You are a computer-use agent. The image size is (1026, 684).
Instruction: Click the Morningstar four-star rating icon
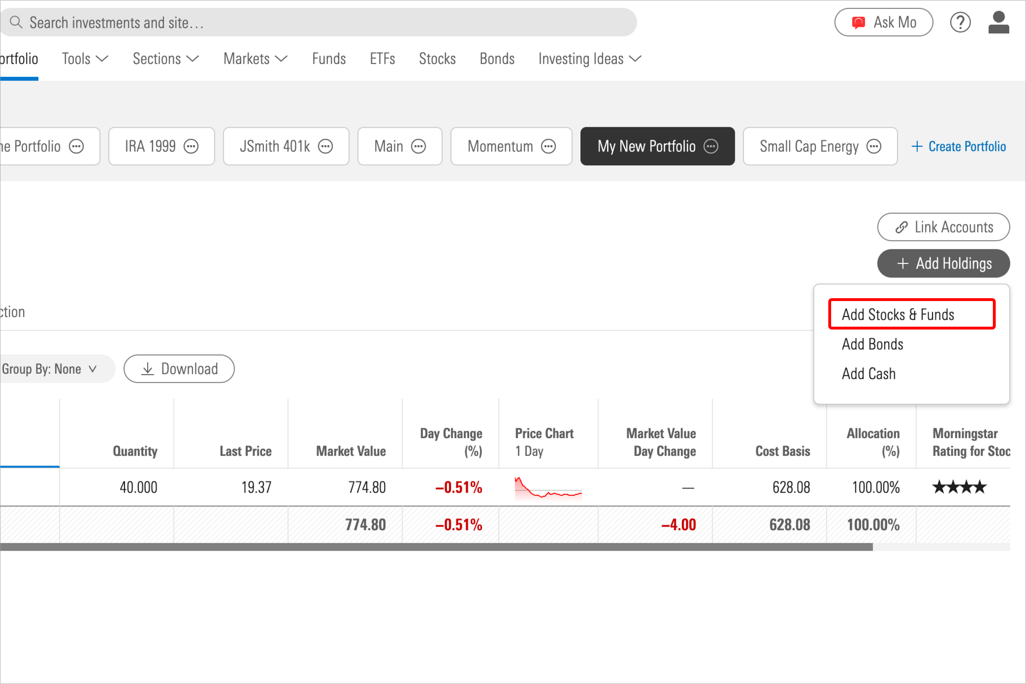(x=960, y=487)
